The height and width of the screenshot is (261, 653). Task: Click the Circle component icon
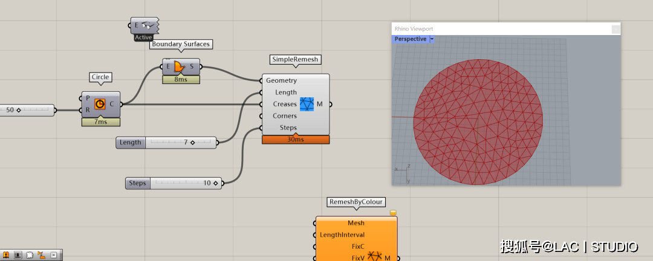coord(100,104)
